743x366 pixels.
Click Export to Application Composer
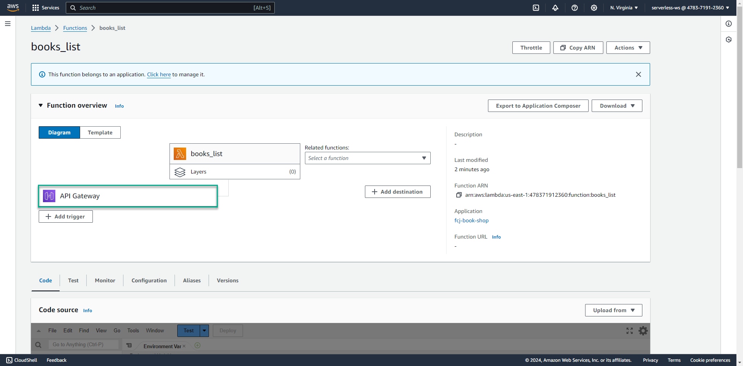[x=538, y=106]
